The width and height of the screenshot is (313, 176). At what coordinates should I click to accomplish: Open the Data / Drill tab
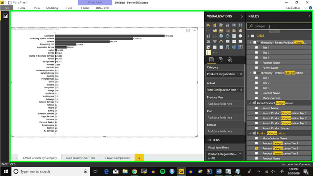pyautogui.click(x=102, y=8)
